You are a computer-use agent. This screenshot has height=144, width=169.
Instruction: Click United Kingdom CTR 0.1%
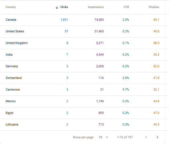pyautogui.click(x=126, y=43)
